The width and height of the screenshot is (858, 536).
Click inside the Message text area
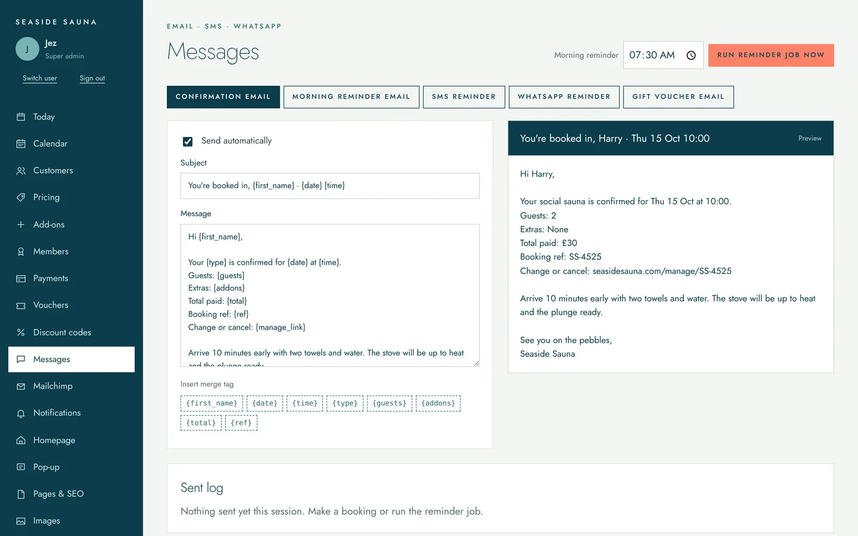coord(330,295)
